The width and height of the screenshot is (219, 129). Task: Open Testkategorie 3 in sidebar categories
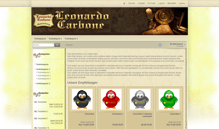coord(43,84)
